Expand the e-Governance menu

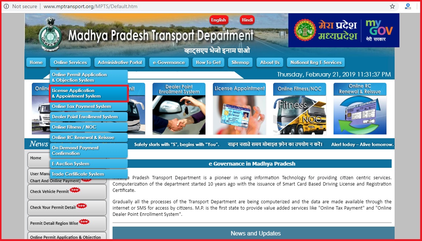169,62
